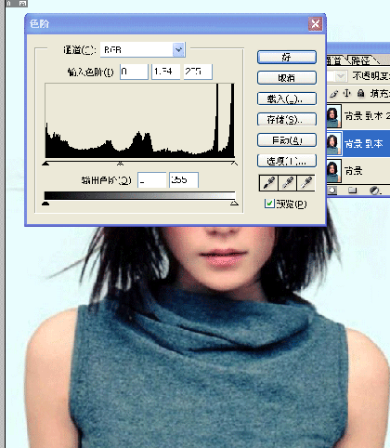
Task: Click the add layer mask icon
Action: (332, 191)
